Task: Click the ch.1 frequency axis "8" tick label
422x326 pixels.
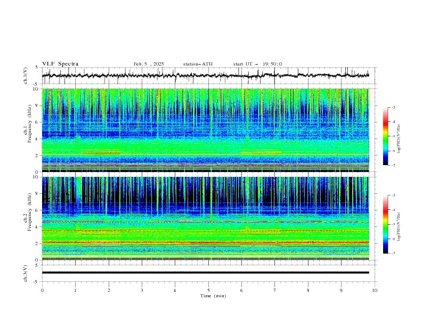Action: click(38, 105)
